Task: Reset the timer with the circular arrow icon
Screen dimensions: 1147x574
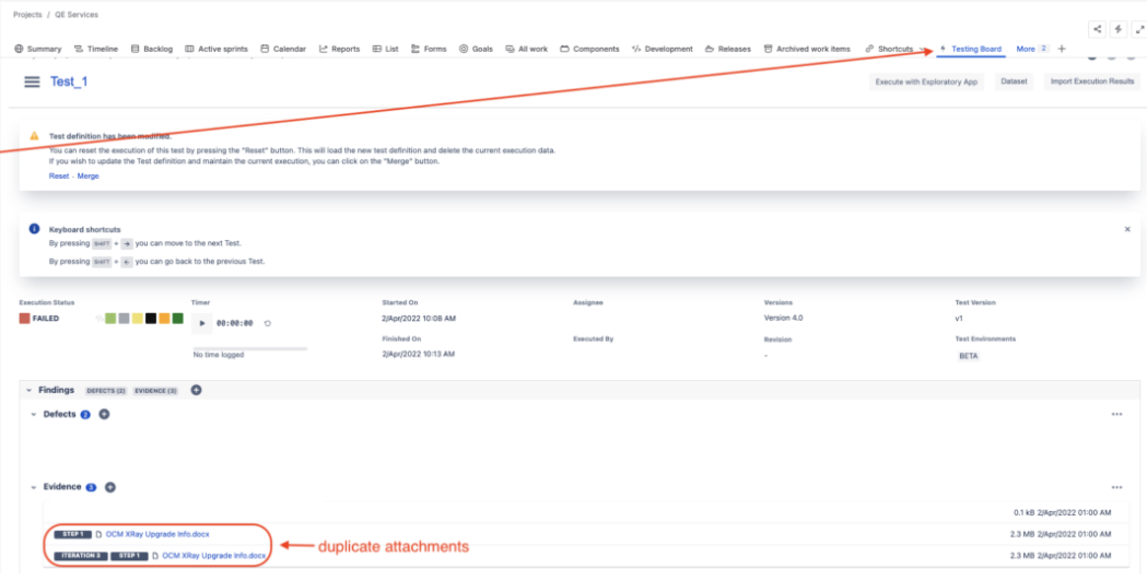Action: (x=267, y=323)
